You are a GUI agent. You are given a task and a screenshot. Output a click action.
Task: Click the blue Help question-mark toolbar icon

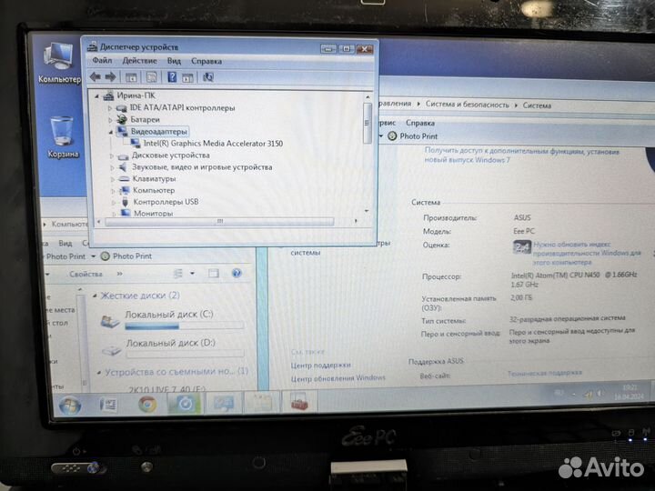pyautogui.click(x=172, y=76)
